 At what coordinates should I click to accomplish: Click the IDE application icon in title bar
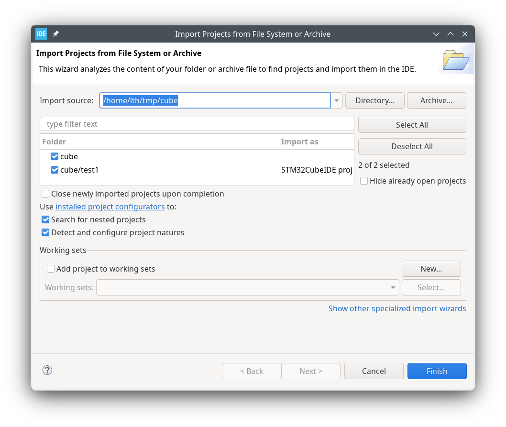pos(41,34)
